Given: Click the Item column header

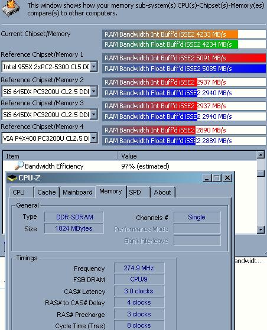Looking at the screenshot, I should 60,156.
